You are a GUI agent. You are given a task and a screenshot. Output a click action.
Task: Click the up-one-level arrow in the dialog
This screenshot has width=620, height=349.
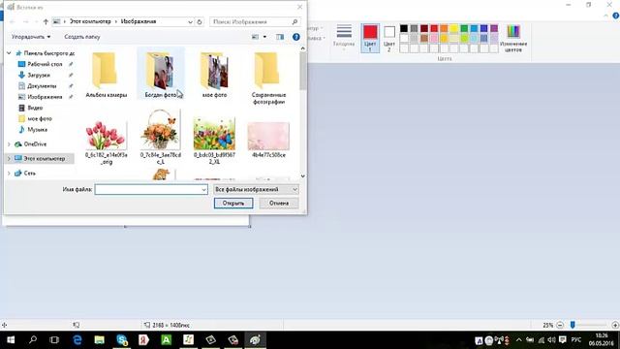[46, 21]
